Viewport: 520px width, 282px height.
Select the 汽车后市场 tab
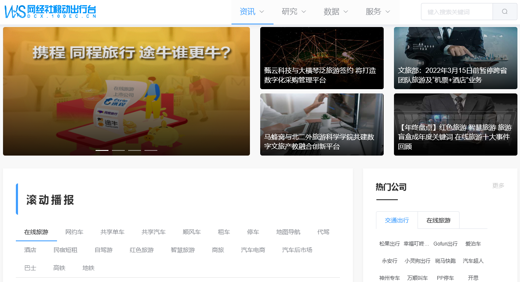point(298,250)
